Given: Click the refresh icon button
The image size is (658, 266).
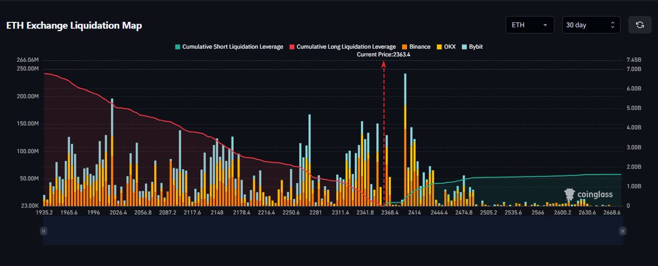Looking at the screenshot, I should point(640,25).
